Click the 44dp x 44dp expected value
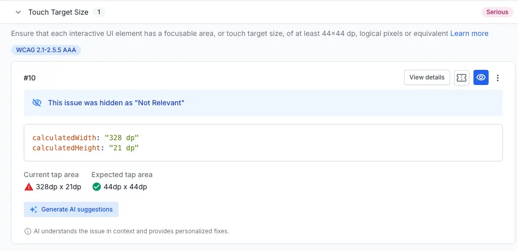Viewport: 518px width, 251px height. coord(125,187)
